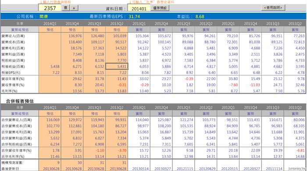Click the 查 lookup button beside stock code

66,8
